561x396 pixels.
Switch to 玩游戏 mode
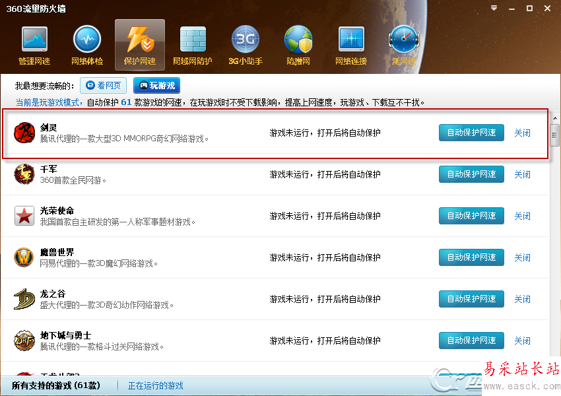click(156, 86)
